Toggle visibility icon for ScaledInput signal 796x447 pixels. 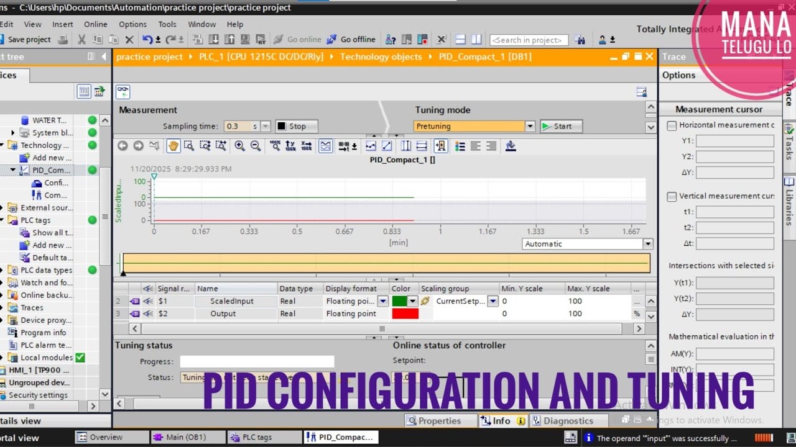[148, 301]
